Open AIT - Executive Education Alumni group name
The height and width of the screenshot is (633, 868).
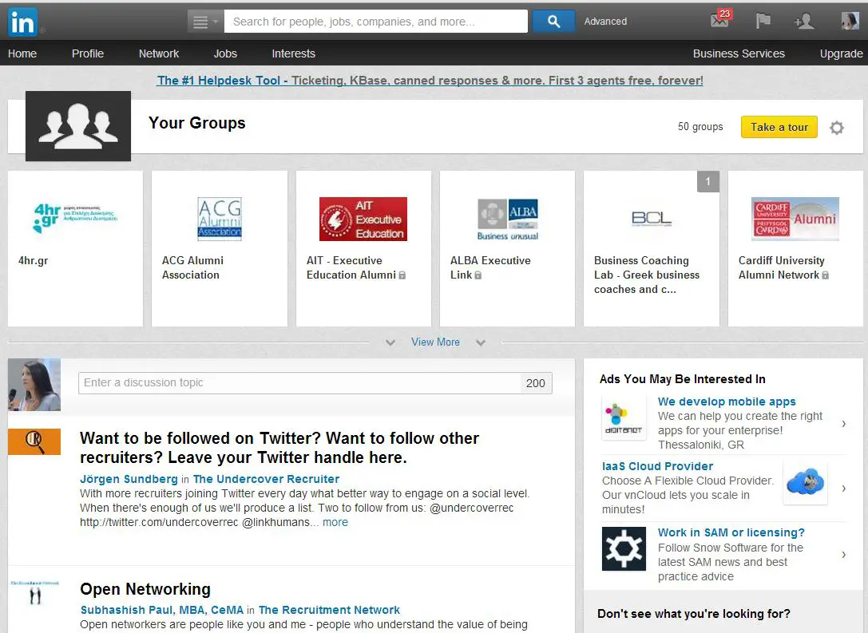click(351, 268)
